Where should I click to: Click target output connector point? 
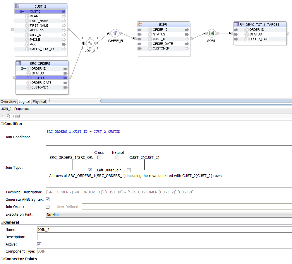pyautogui.click(x=288, y=33)
